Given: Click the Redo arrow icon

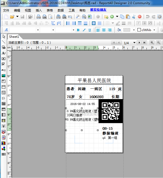Looking at the screenshot, I should (x=154, y=17).
